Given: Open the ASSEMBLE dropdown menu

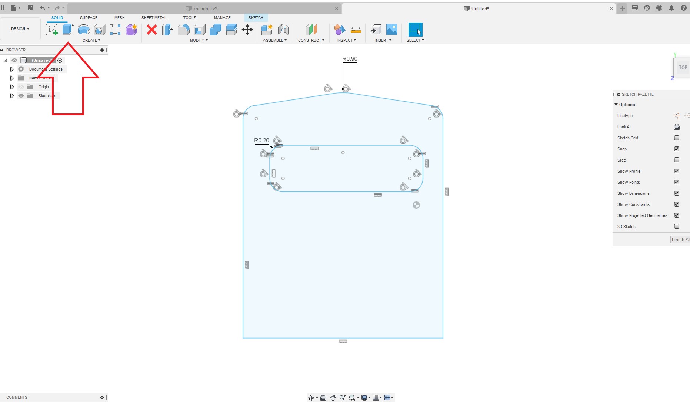Looking at the screenshot, I should [275, 40].
